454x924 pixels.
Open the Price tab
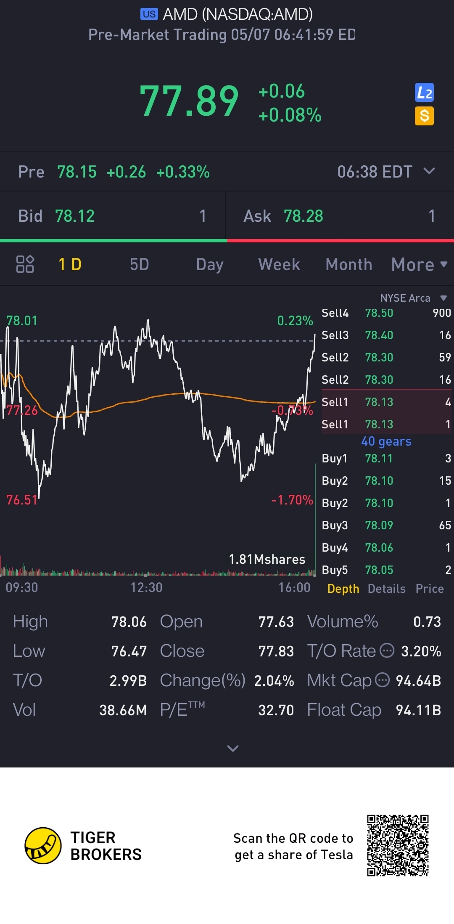[x=430, y=589]
